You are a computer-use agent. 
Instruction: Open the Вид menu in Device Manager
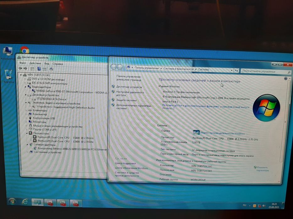point(47,64)
